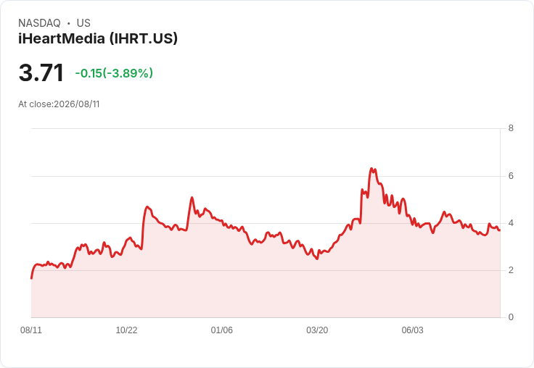
Task: Click the 10/22 x-axis date label
Action: (126, 330)
